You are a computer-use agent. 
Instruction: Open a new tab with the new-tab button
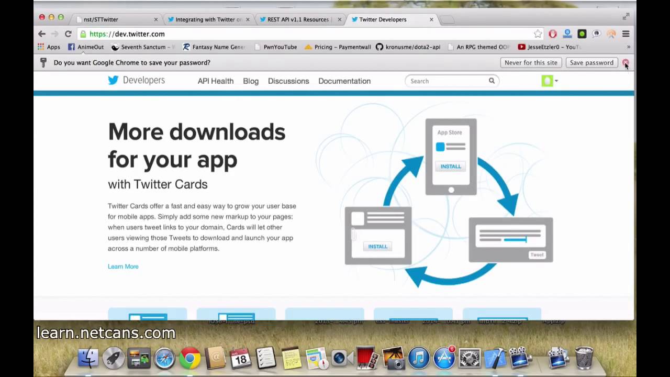[446, 20]
